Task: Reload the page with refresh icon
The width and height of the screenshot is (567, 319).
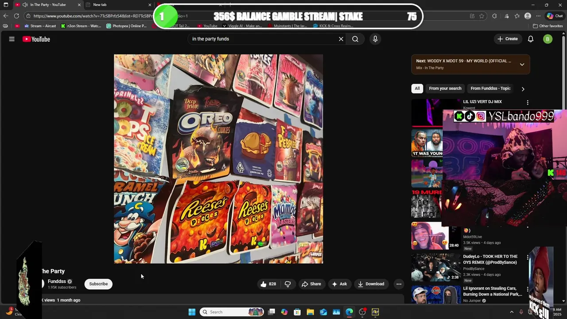Action: [x=16, y=16]
